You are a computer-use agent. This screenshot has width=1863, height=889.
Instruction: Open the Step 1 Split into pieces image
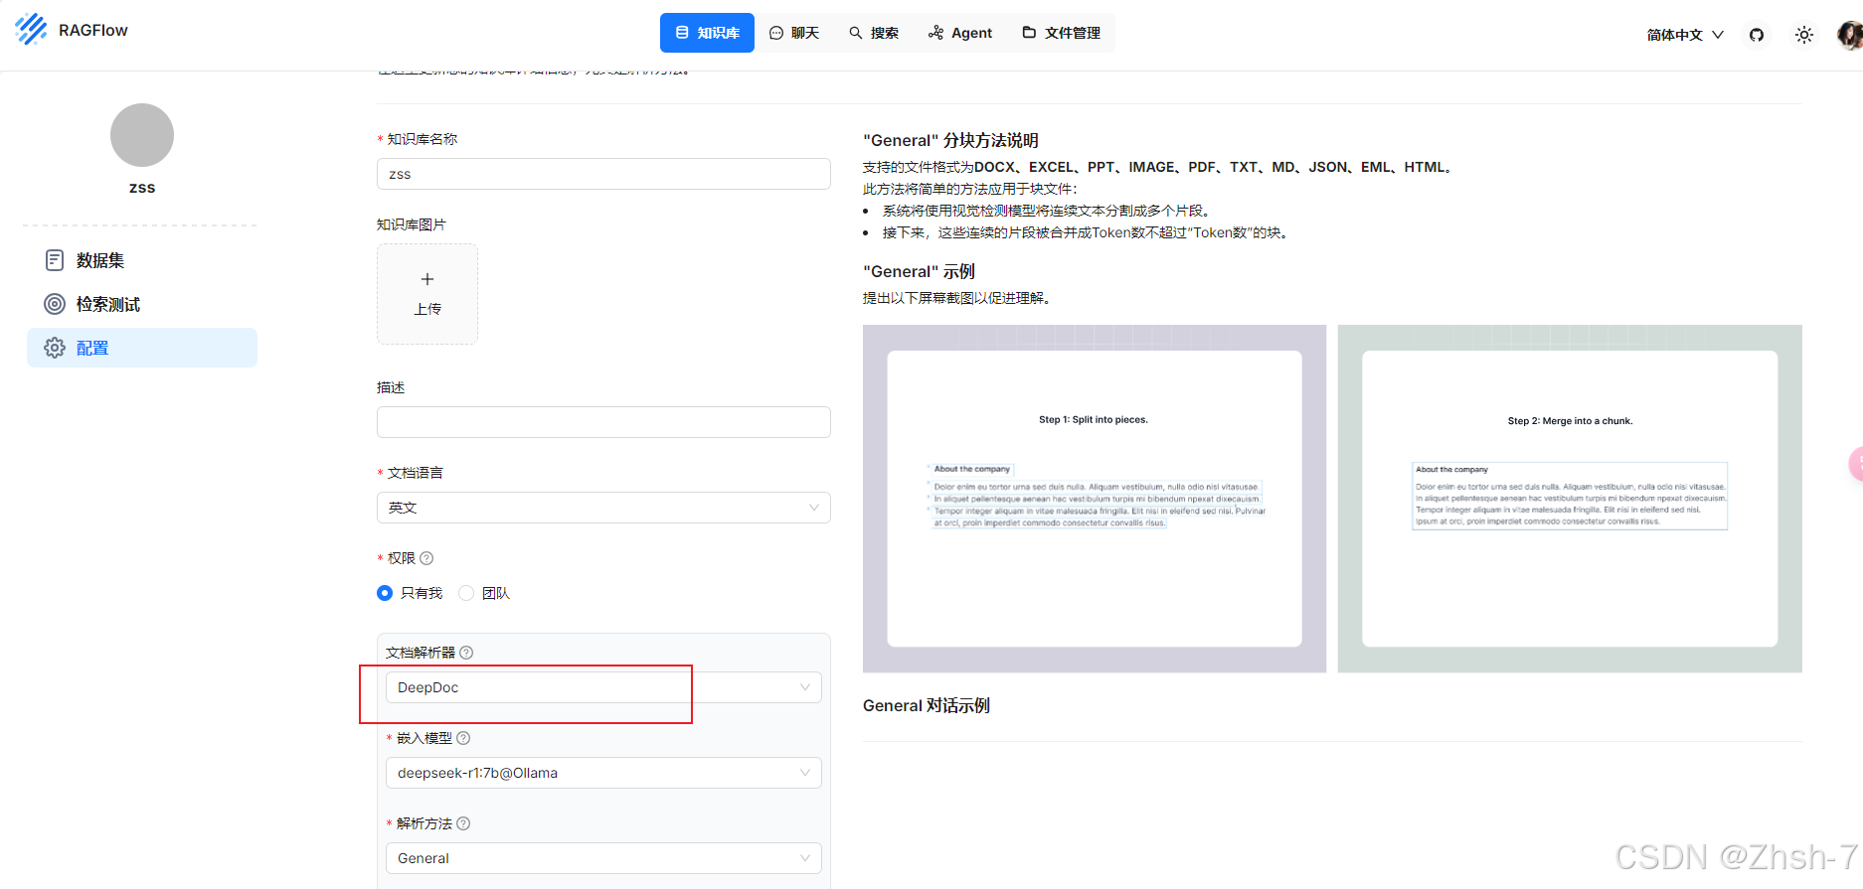[1095, 499]
